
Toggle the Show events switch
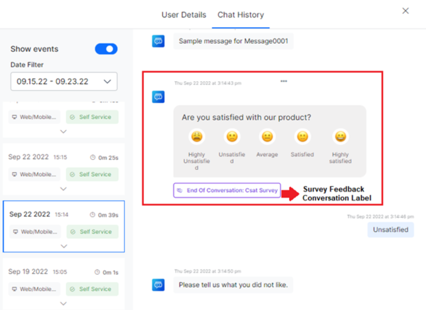106,49
